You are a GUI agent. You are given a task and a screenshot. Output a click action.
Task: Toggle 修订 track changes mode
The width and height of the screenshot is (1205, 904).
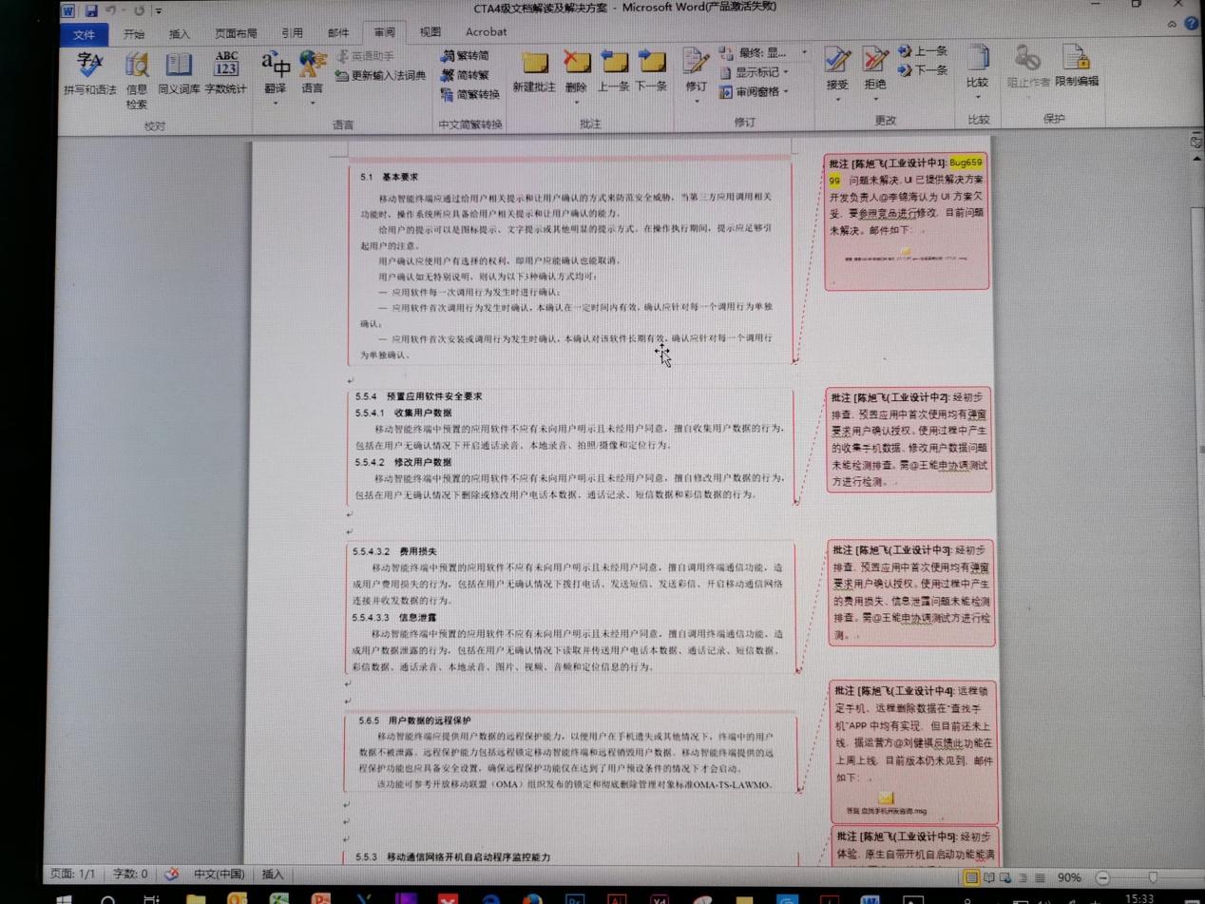697,71
